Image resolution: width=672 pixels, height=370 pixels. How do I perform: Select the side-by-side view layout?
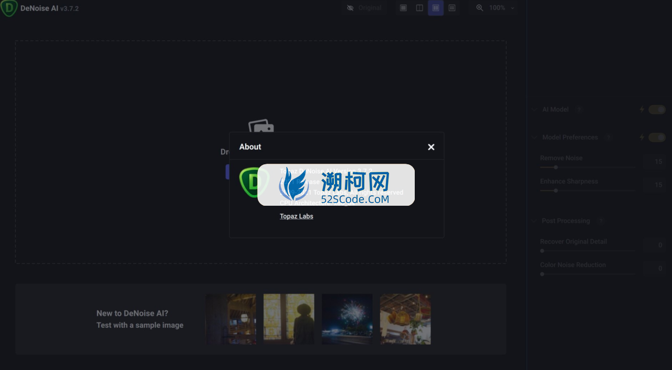click(436, 8)
